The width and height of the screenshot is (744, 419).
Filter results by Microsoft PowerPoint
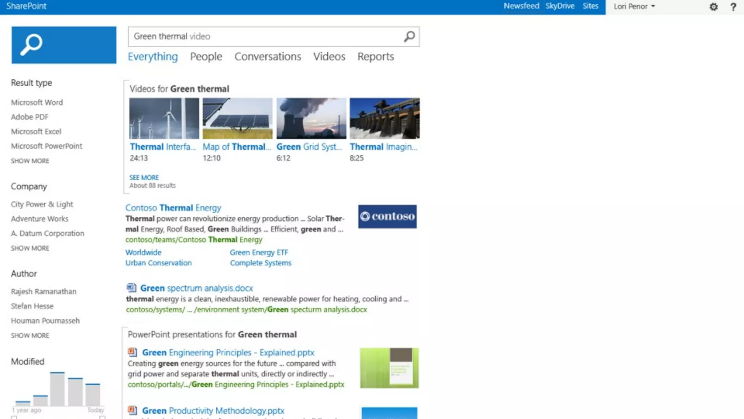pos(46,146)
